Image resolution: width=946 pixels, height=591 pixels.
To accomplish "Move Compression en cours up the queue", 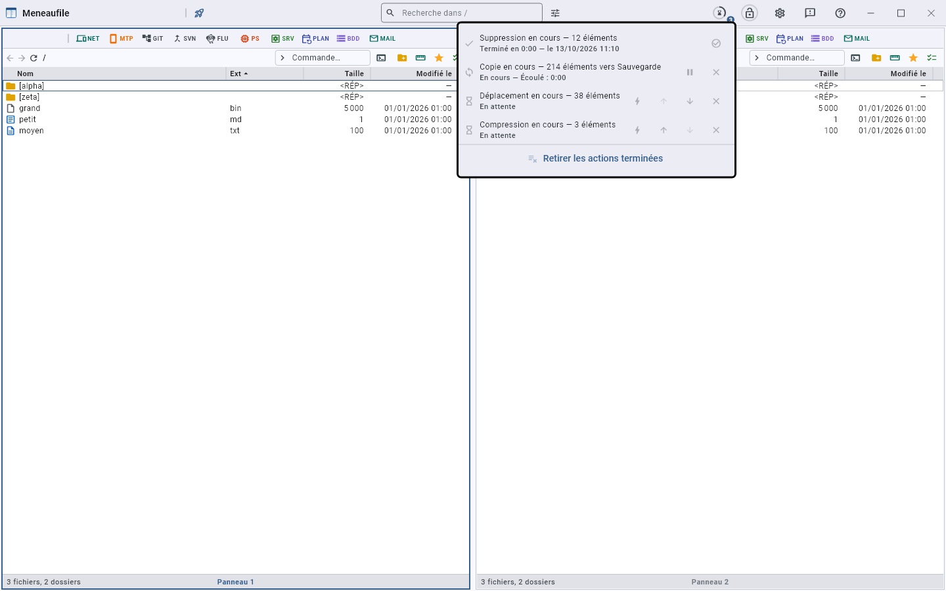I will (664, 130).
